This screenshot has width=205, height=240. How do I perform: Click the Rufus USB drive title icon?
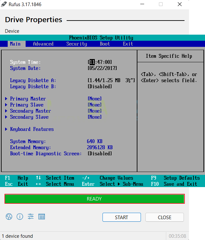point(4,4)
